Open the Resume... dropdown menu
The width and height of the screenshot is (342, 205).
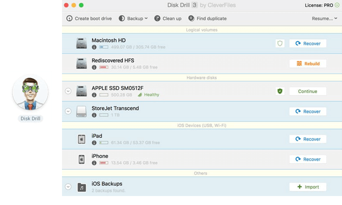point(324,18)
